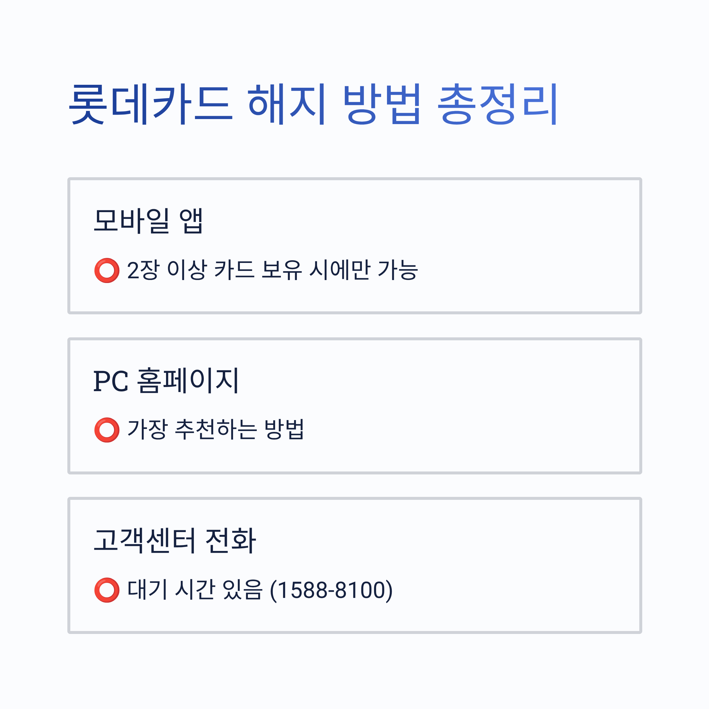Click the red circle icon under 모바일 앱
Image resolution: width=709 pixels, height=709 pixels.
point(107,271)
